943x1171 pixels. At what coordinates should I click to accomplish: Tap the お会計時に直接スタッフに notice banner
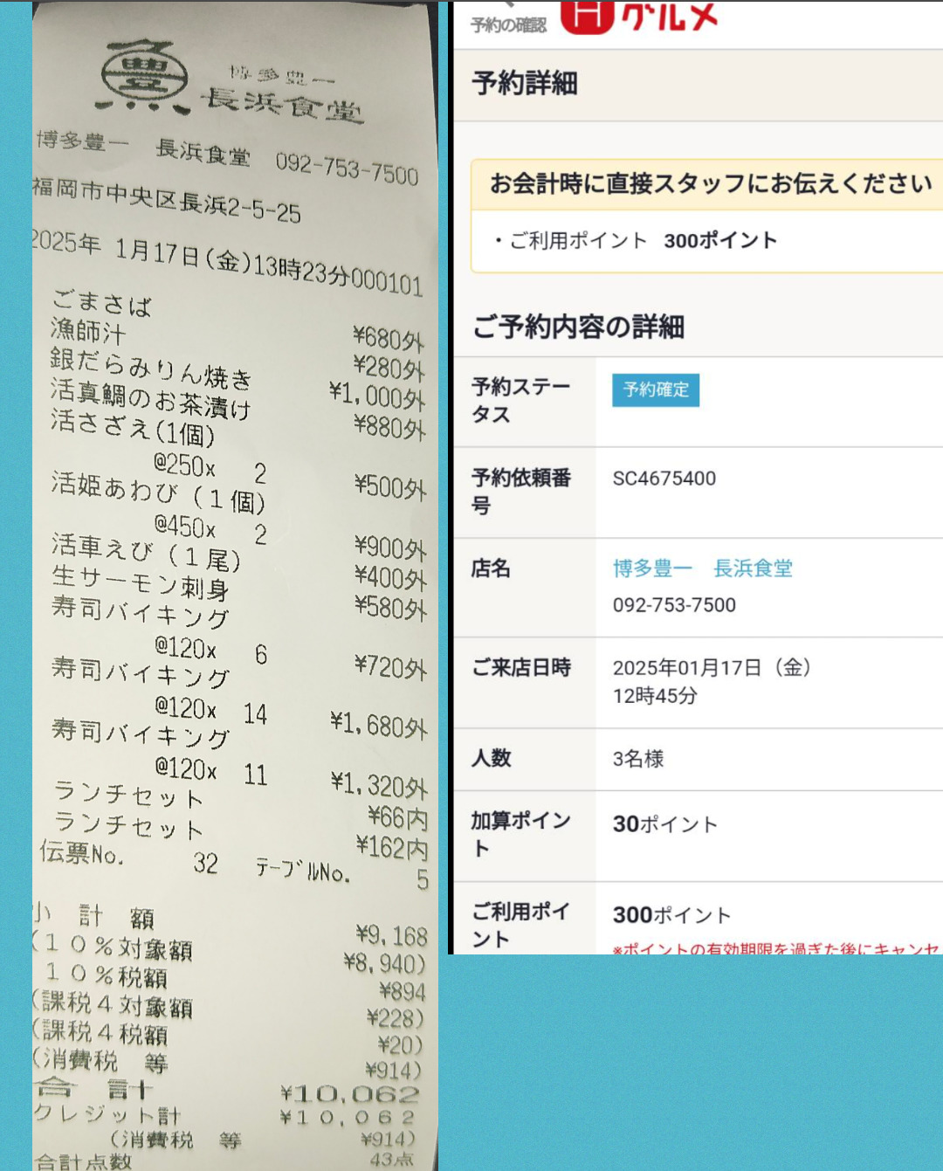[711, 184]
